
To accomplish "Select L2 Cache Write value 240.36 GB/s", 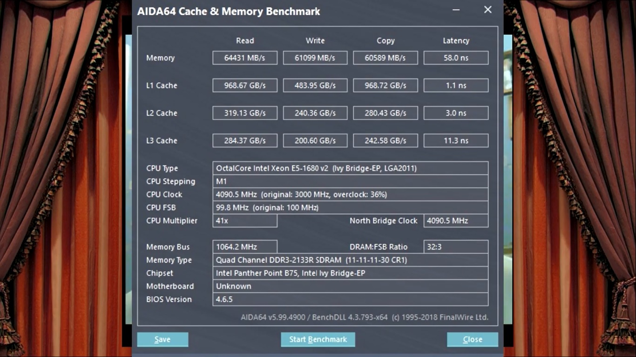I will click(315, 113).
